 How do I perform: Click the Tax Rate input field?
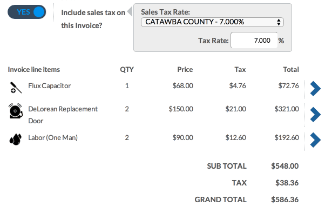click(x=254, y=41)
